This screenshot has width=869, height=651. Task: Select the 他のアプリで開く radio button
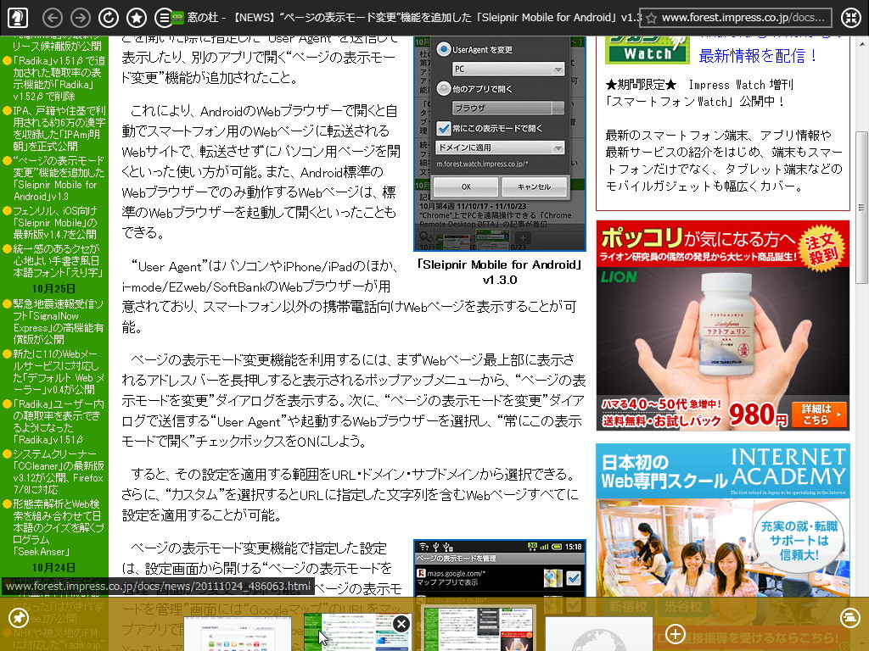coord(444,89)
